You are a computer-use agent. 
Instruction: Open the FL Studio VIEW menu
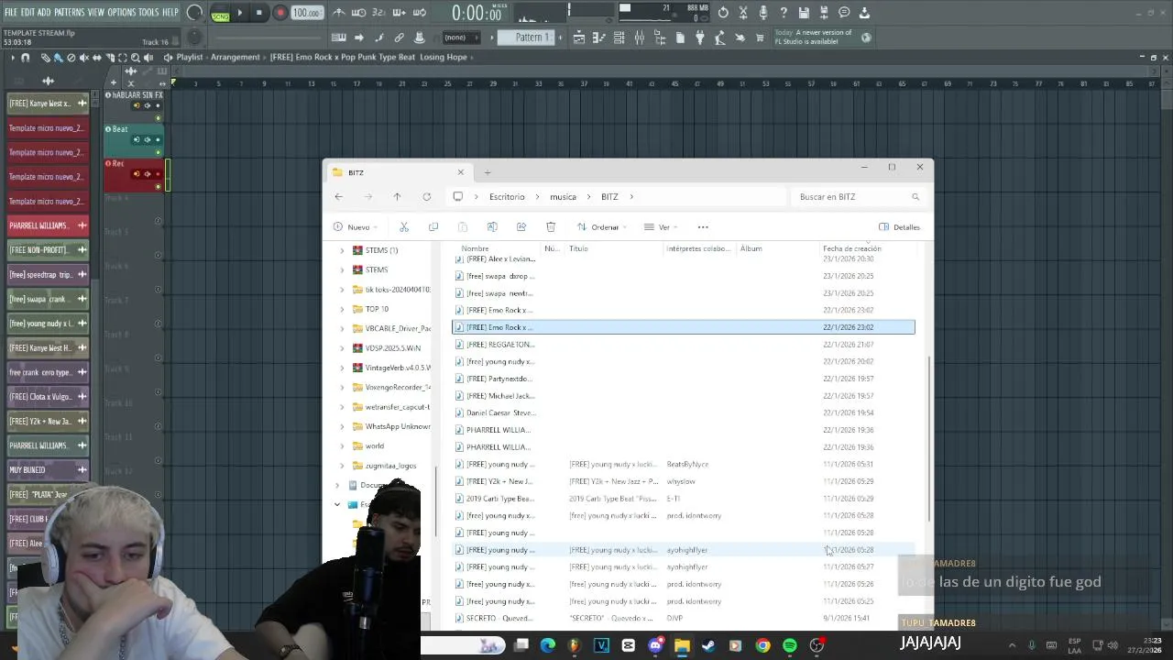(95, 12)
